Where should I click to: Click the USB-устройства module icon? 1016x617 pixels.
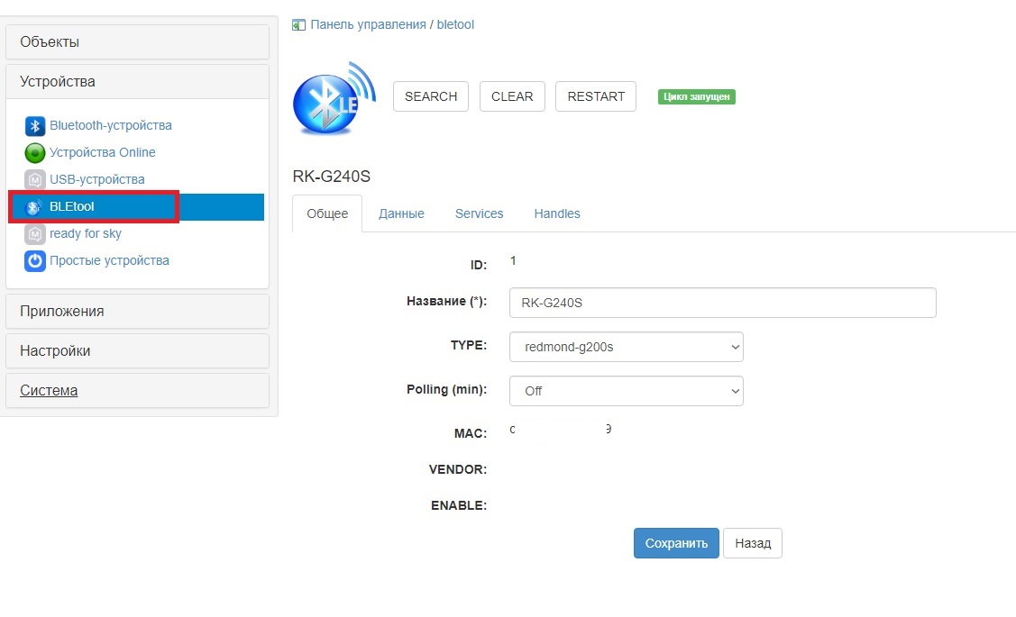pos(35,179)
